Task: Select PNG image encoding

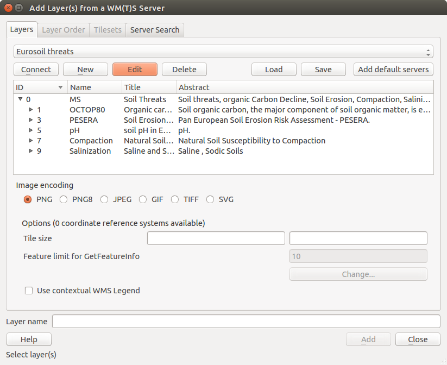Action: click(x=28, y=199)
